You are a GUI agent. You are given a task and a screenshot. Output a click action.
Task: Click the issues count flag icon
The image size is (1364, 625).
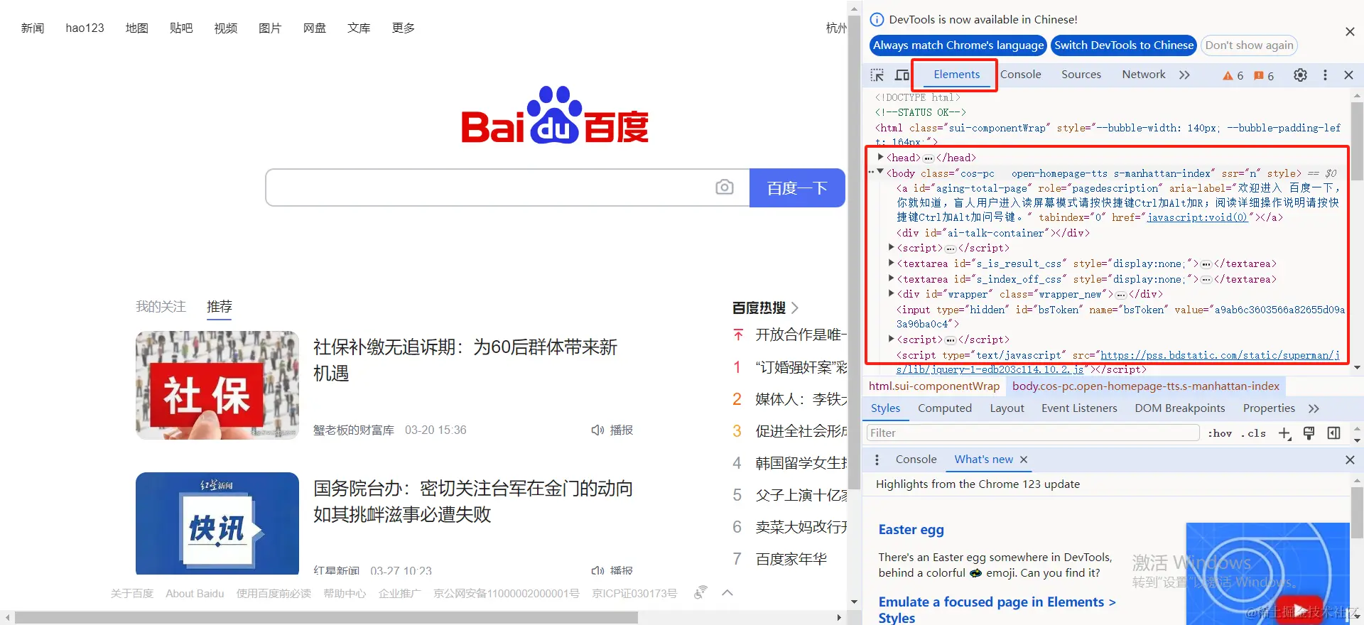click(x=1258, y=75)
